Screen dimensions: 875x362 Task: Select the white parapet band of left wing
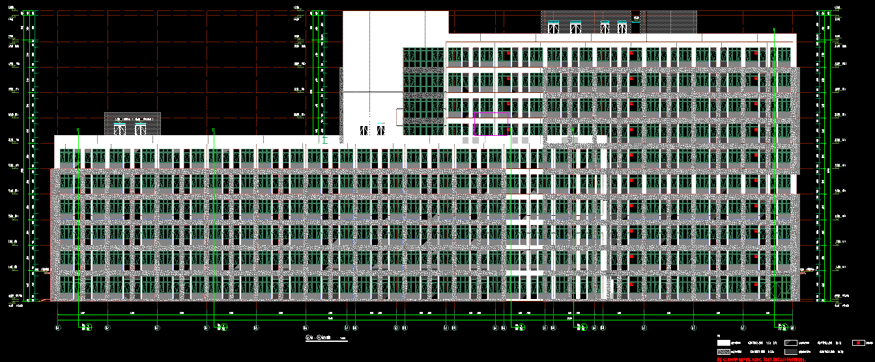(195, 142)
